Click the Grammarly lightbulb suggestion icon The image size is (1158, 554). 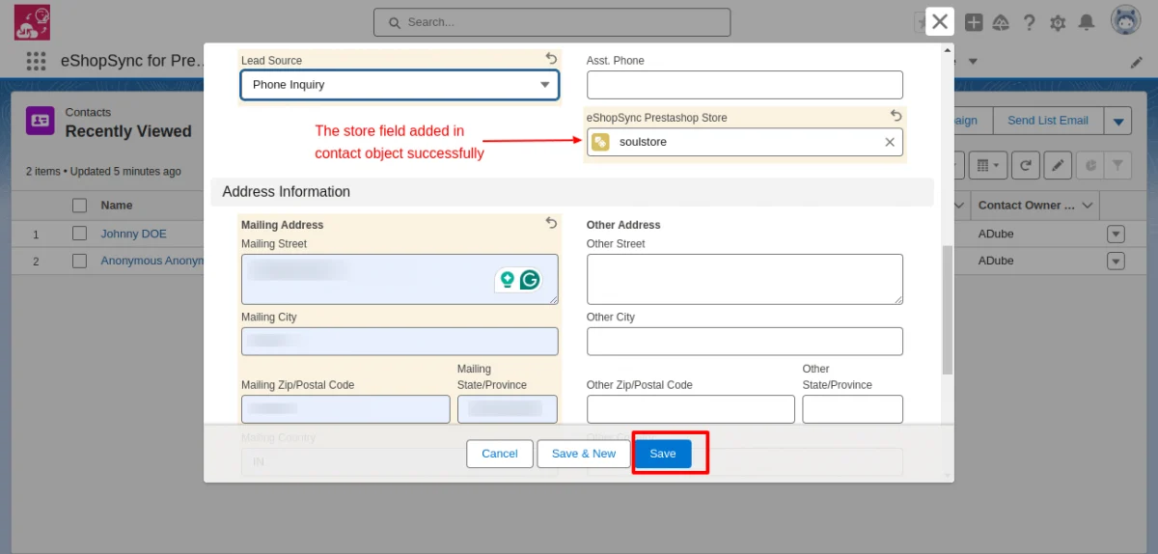tap(507, 280)
